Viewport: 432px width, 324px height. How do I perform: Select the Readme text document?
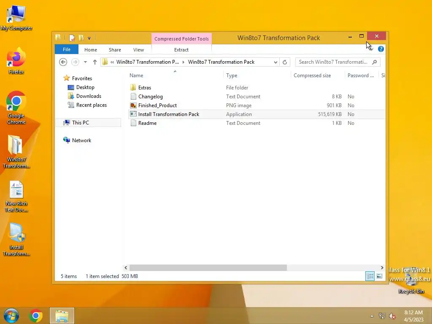pos(147,123)
